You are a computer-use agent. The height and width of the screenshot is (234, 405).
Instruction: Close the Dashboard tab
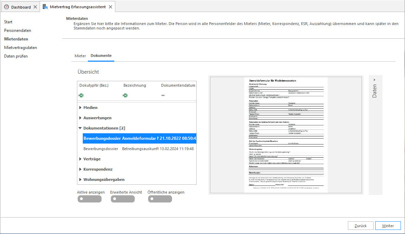(x=35, y=7)
